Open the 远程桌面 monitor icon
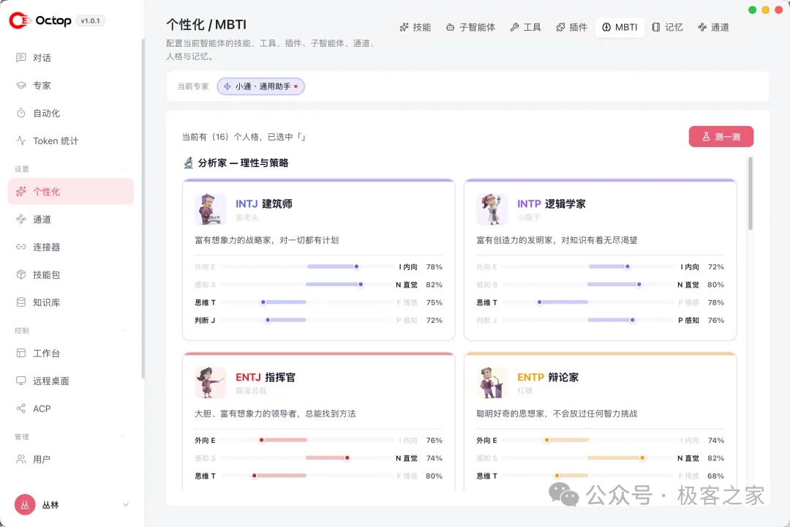 (21, 381)
